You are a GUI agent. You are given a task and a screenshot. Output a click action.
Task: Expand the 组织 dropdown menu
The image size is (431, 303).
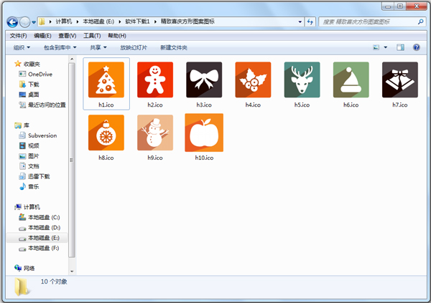point(22,48)
